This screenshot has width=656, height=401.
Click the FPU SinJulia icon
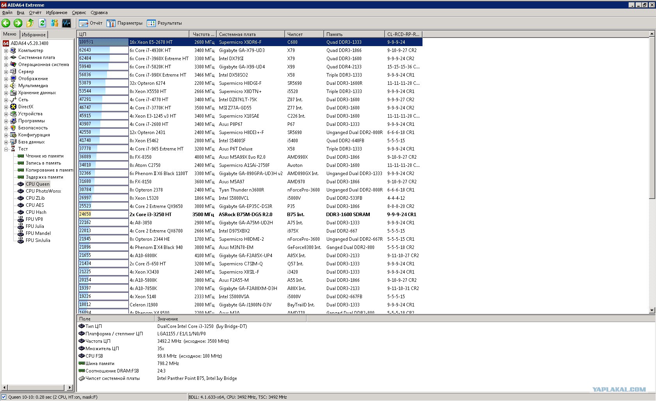click(x=21, y=240)
